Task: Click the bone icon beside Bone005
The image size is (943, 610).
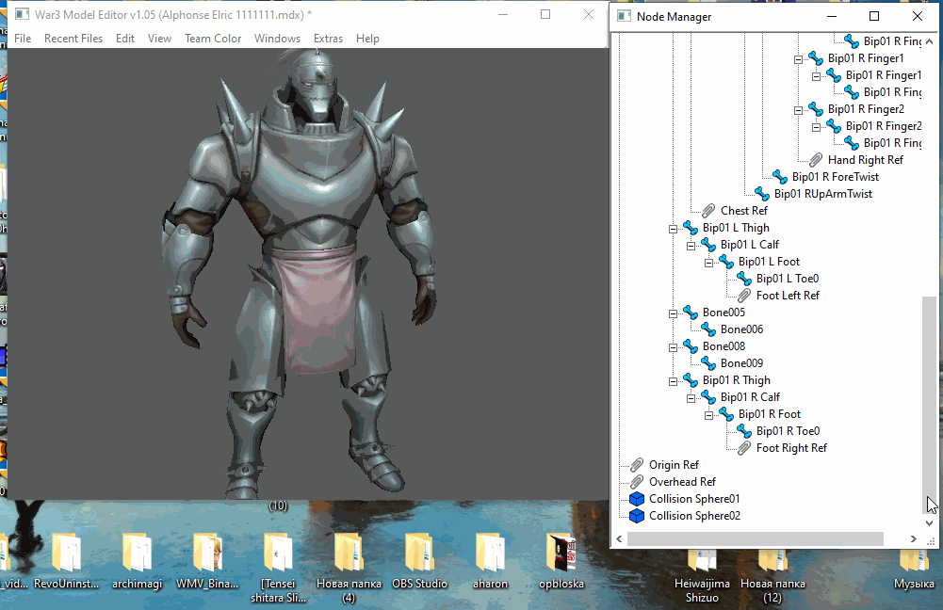Action: point(691,313)
